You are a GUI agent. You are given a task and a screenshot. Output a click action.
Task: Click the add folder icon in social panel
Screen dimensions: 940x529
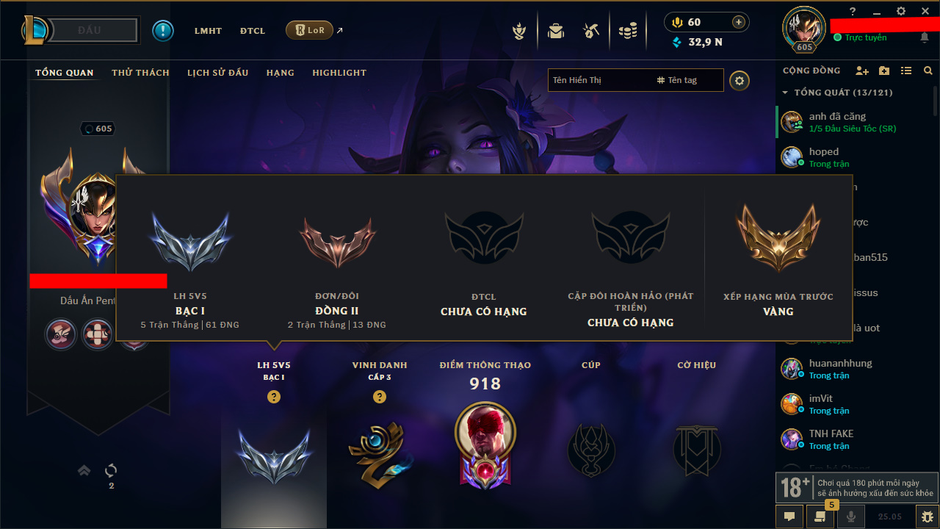[x=884, y=71]
